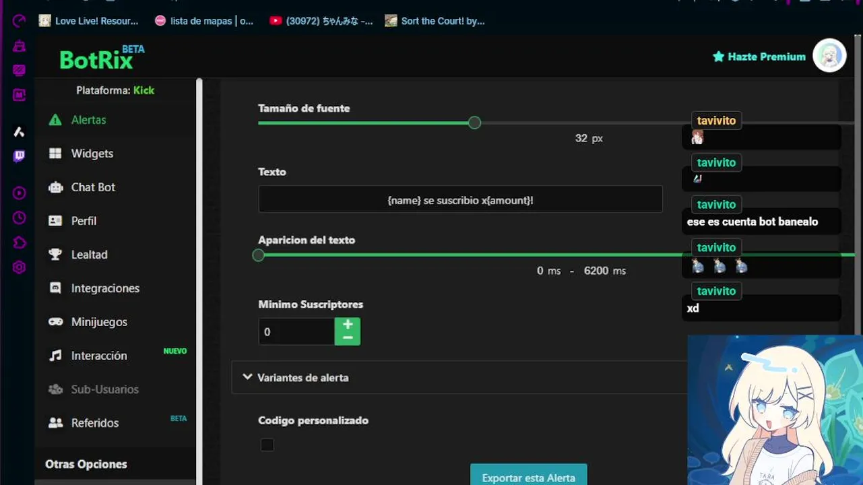Click the Minimo Suscriptores number field
The height and width of the screenshot is (485, 863).
(x=296, y=331)
